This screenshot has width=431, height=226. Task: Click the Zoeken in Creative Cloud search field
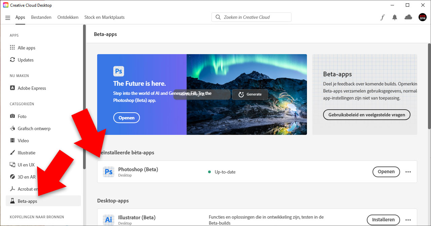pyautogui.click(x=256, y=17)
